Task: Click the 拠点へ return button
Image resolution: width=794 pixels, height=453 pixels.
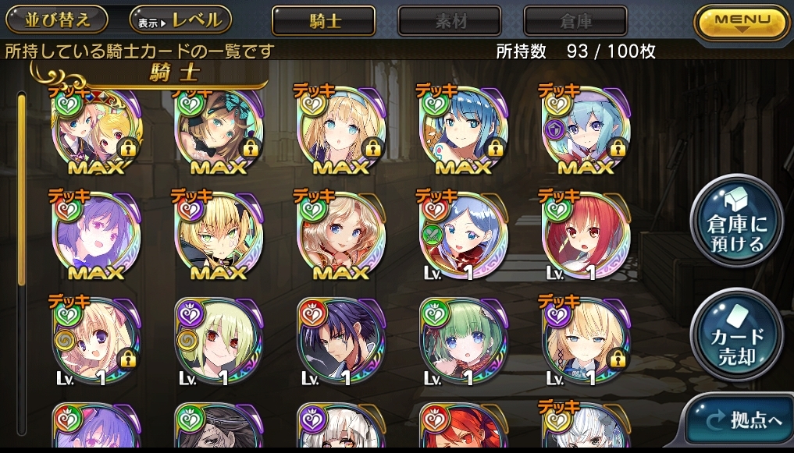Action: (740, 421)
